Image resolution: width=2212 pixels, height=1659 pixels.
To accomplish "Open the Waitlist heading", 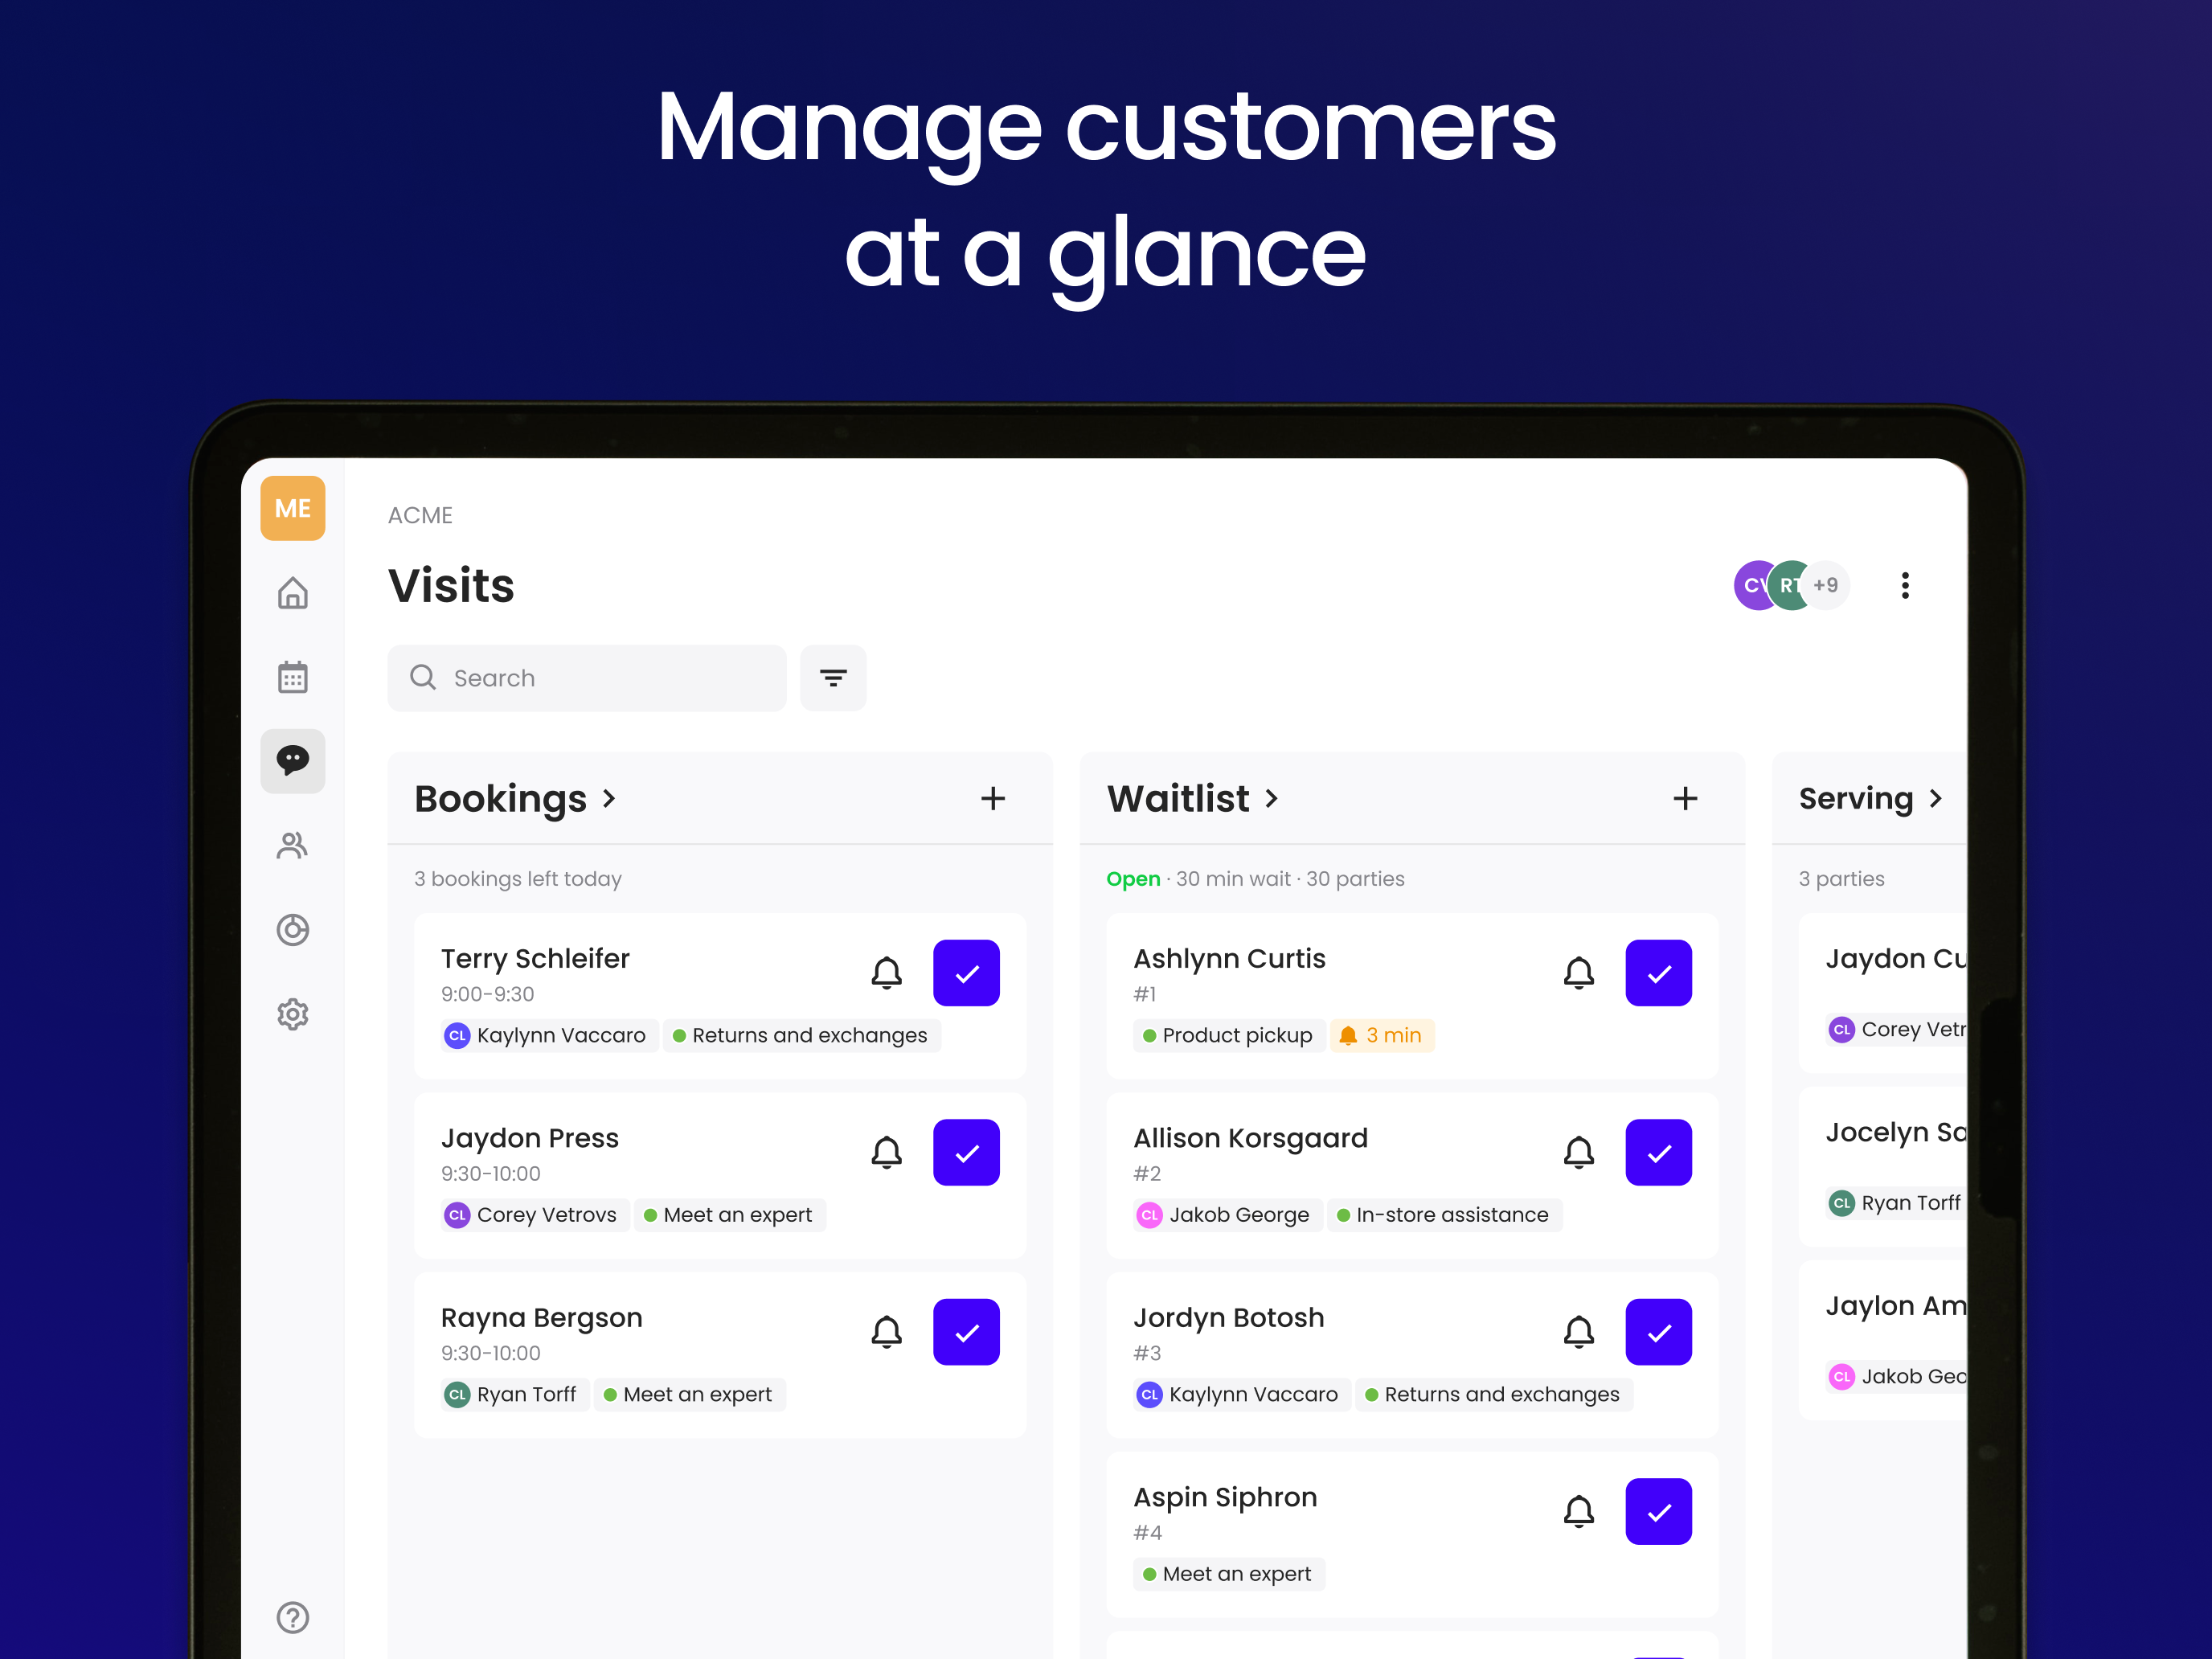I will (x=1178, y=799).
